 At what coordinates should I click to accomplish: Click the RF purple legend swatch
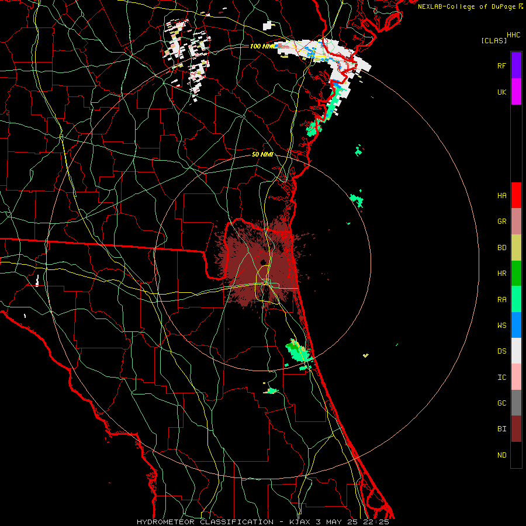point(516,65)
